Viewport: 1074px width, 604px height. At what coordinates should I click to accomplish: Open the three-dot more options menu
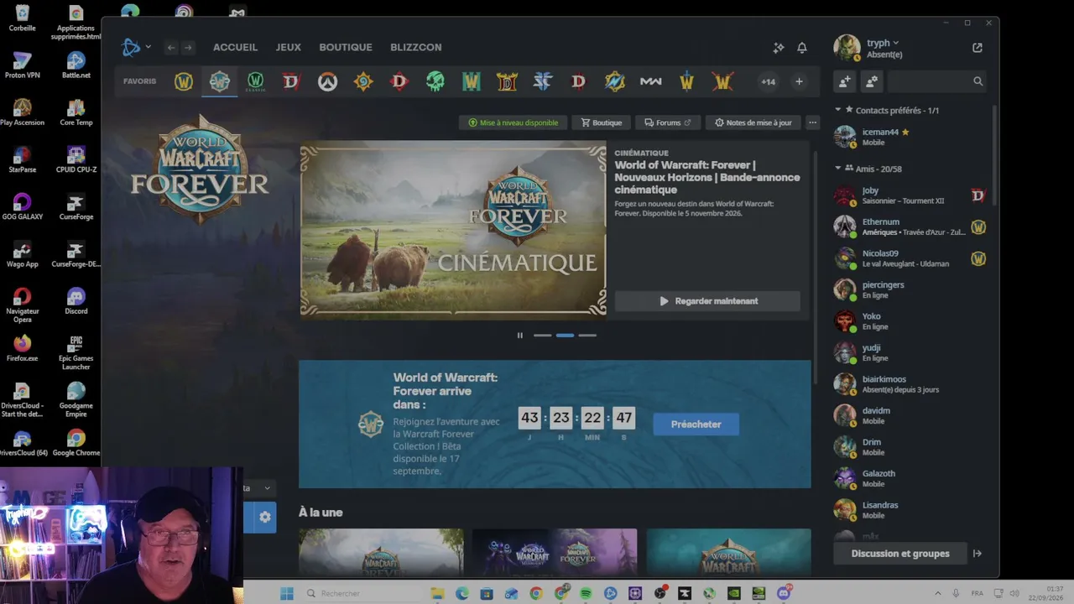coord(812,122)
